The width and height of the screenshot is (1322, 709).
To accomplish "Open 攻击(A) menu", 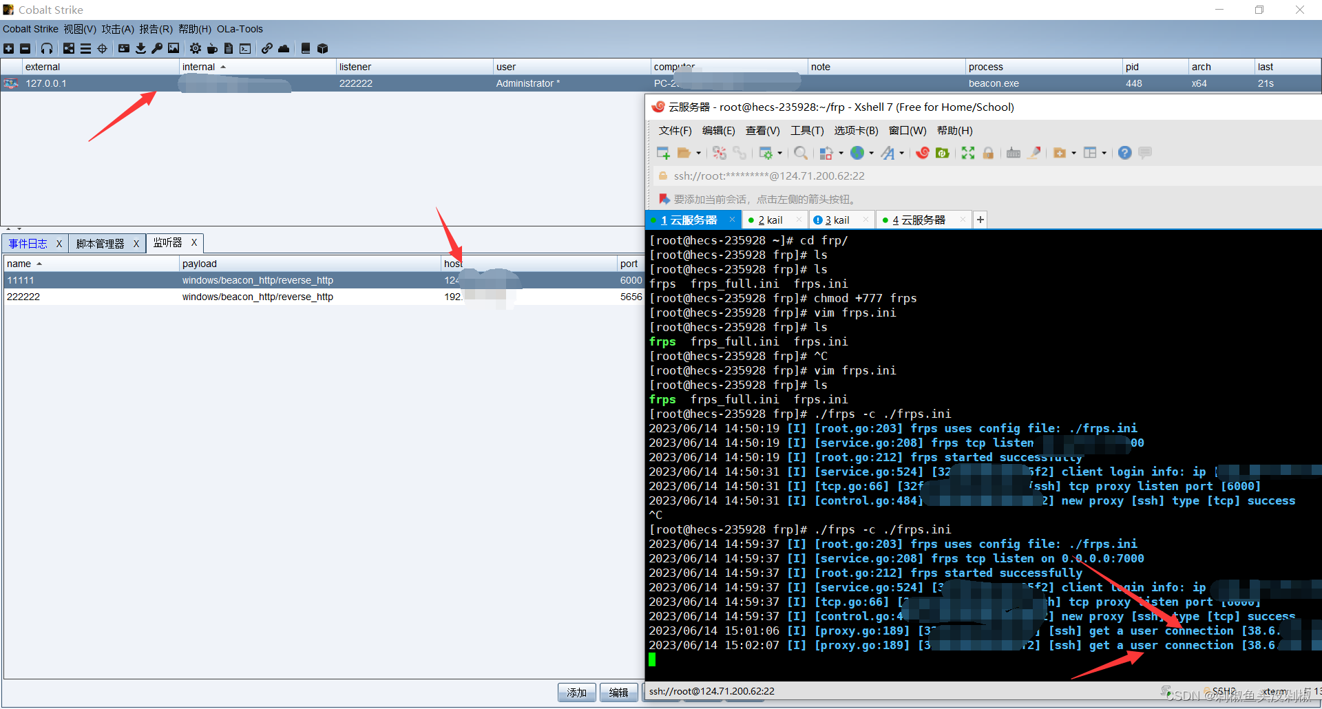I will pos(118,29).
